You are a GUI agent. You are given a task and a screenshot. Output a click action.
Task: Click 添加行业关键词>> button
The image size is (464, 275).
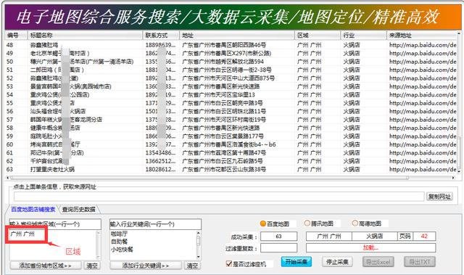tap(146, 266)
